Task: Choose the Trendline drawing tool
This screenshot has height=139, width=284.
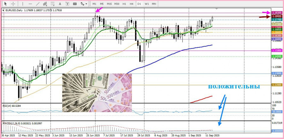Action: coord(38,3)
